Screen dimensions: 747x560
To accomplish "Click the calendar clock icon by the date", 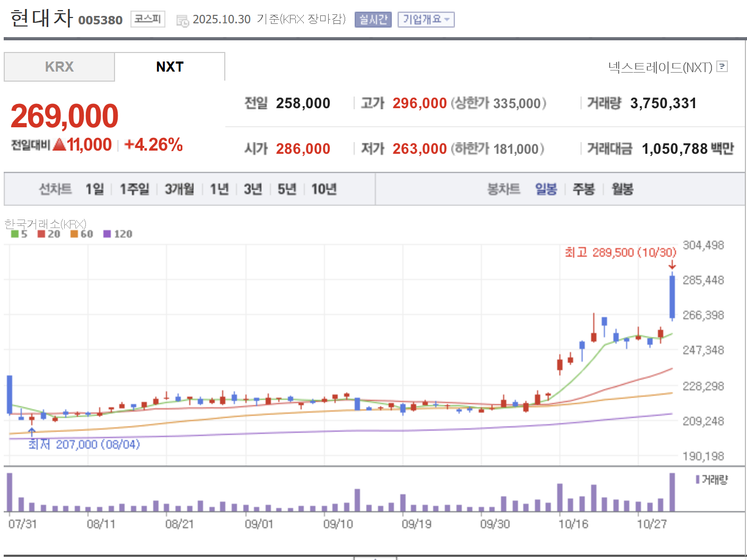I will [x=182, y=21].
